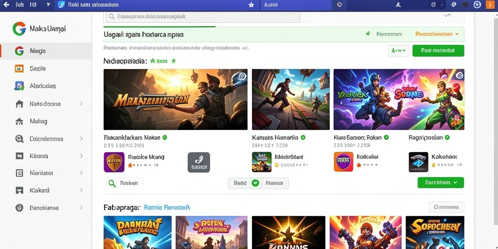Expand the Kiakani sidebar chevron
498x249 pixels.
tap(81, 190)
